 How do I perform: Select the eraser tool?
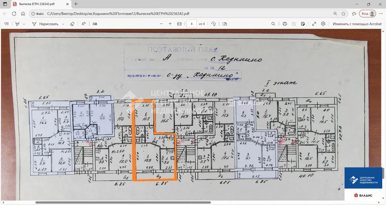tap(72, 24)
